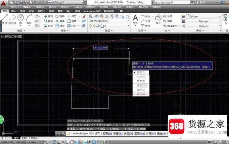Select the Polyline (多段线) tool
Image resolution: width=229 pixels, height=144 pixels.
coord(12,19)
